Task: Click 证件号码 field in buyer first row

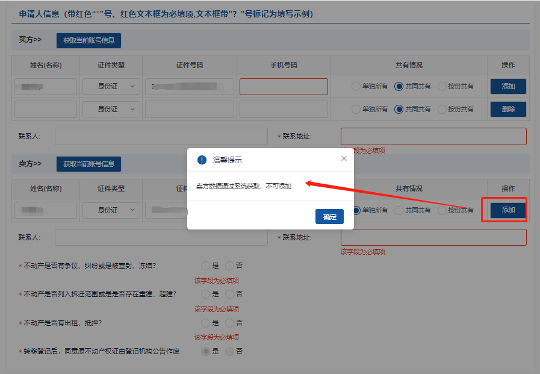Action: click(190, 87)
